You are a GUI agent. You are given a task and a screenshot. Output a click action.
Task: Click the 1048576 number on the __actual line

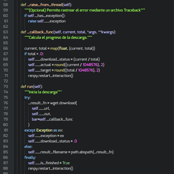[91, 65]
